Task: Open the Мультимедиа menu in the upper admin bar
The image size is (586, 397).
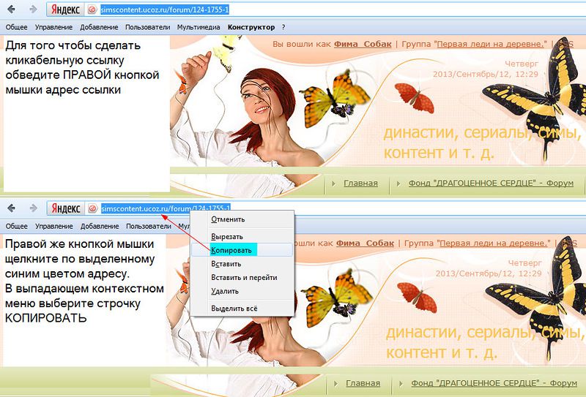Action: tap(199, 27)
